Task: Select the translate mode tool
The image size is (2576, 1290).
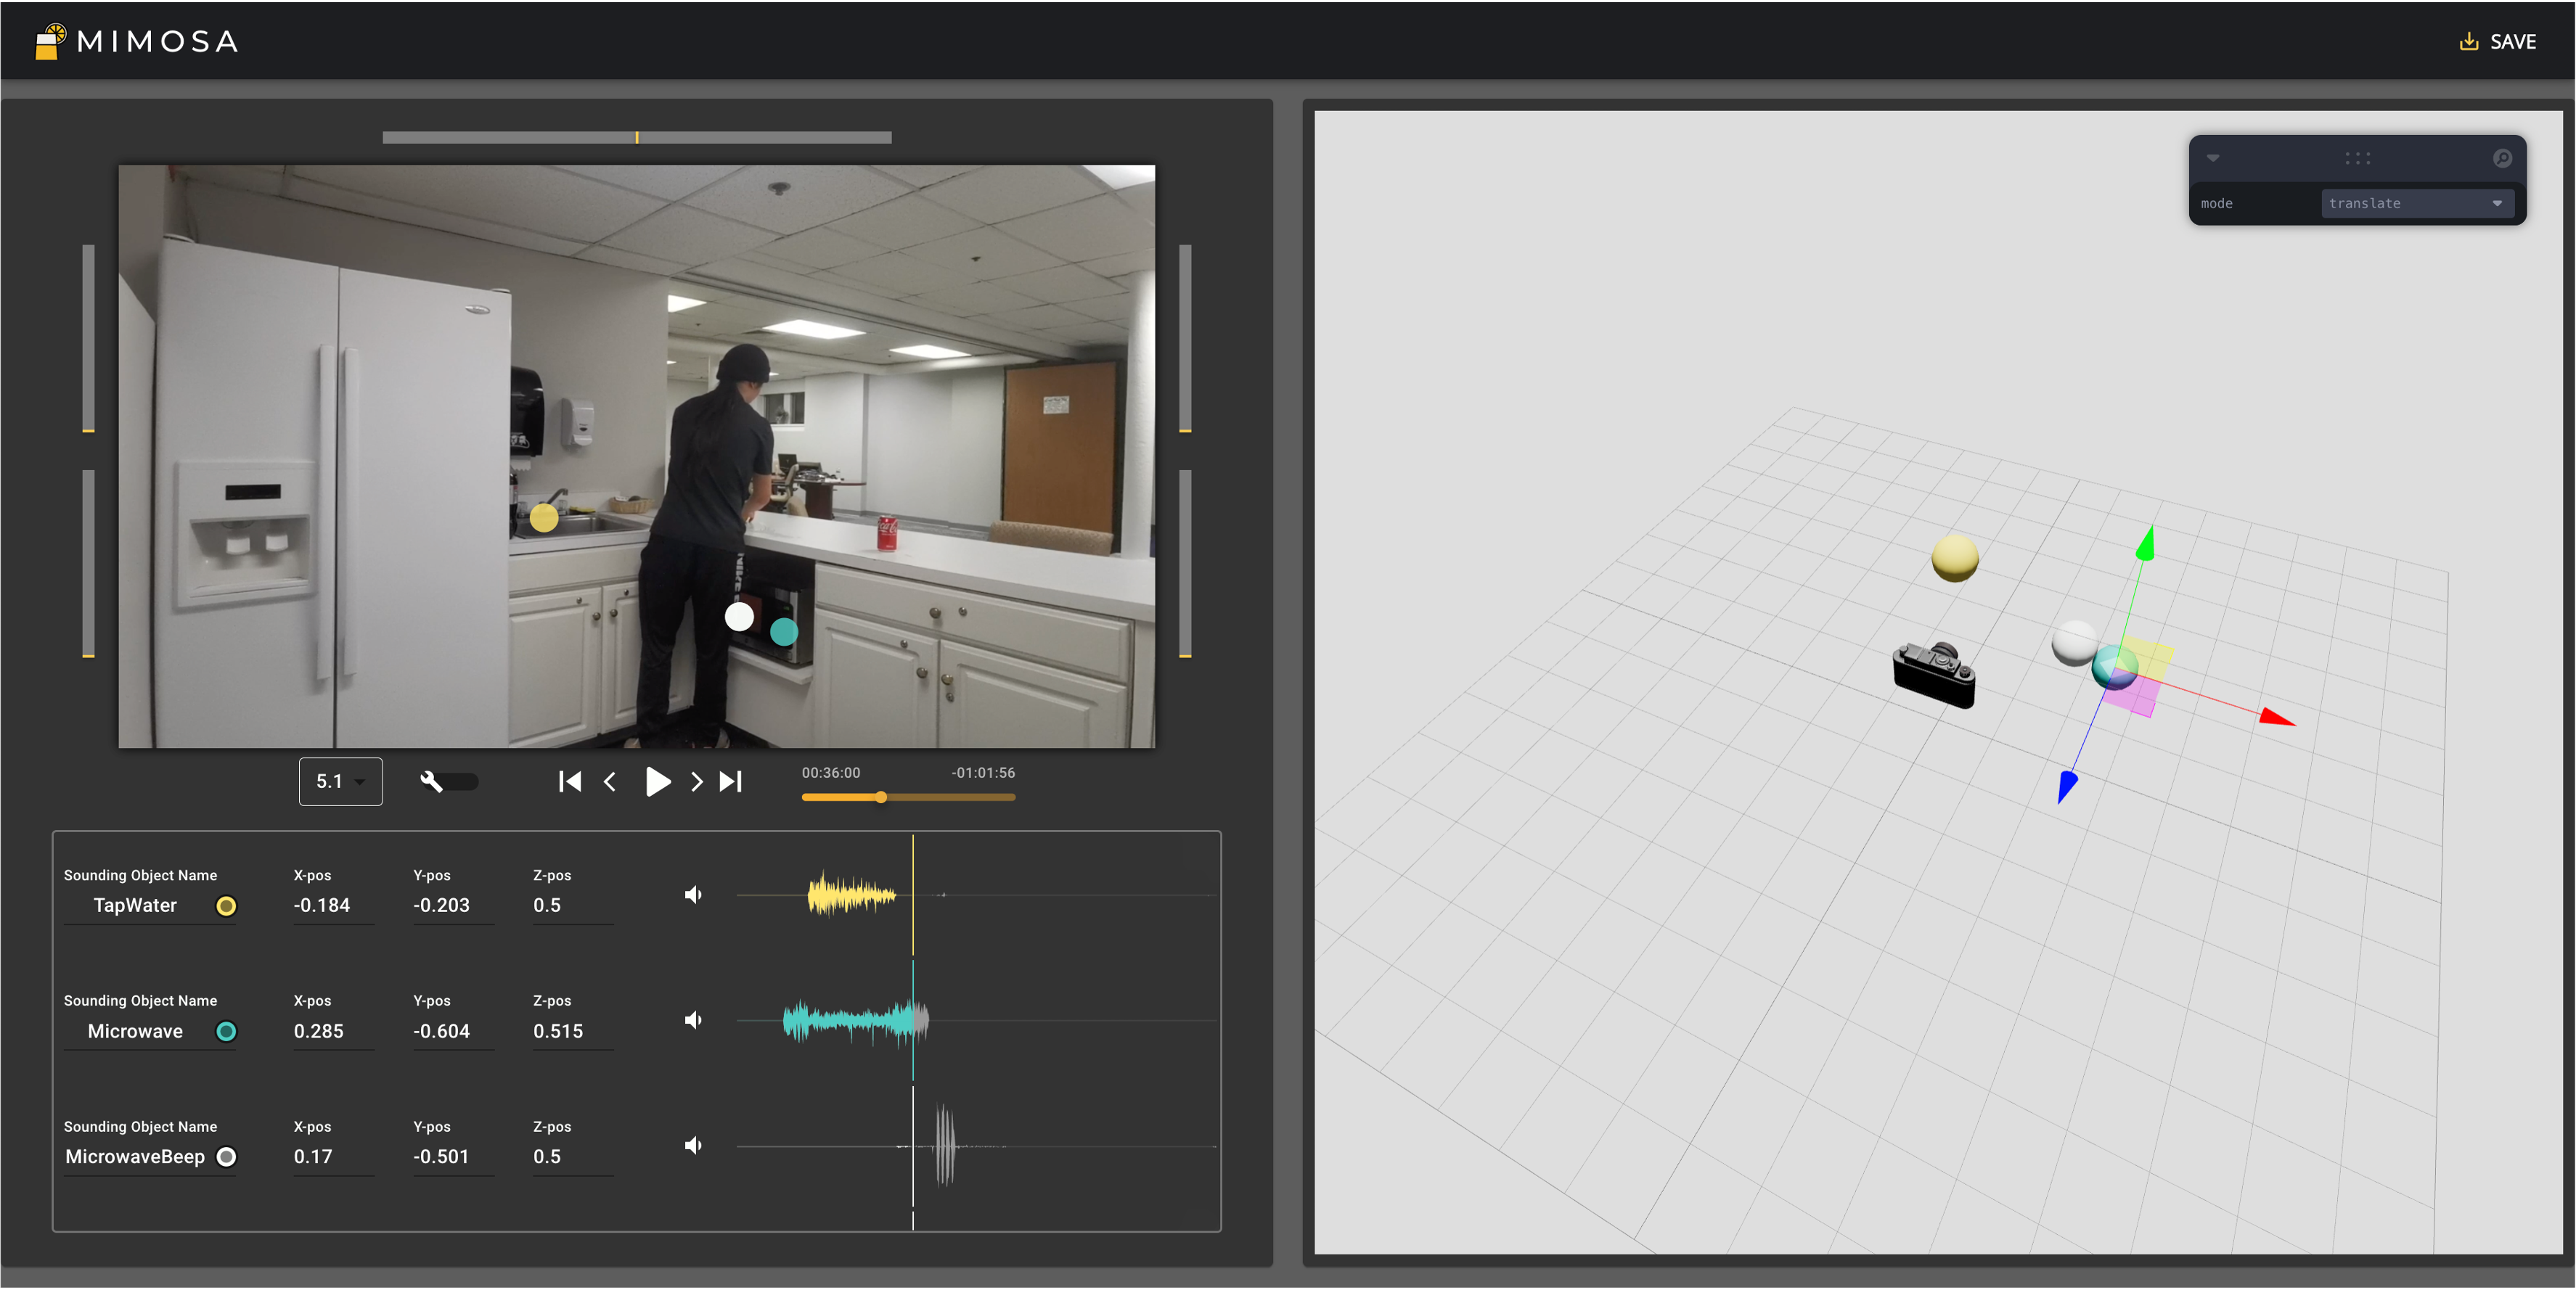Action: coord(2410,202)
